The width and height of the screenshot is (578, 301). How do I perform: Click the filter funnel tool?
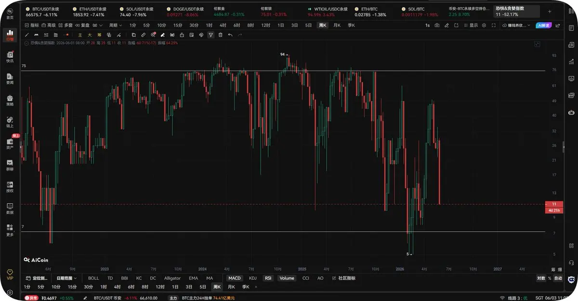210,35
